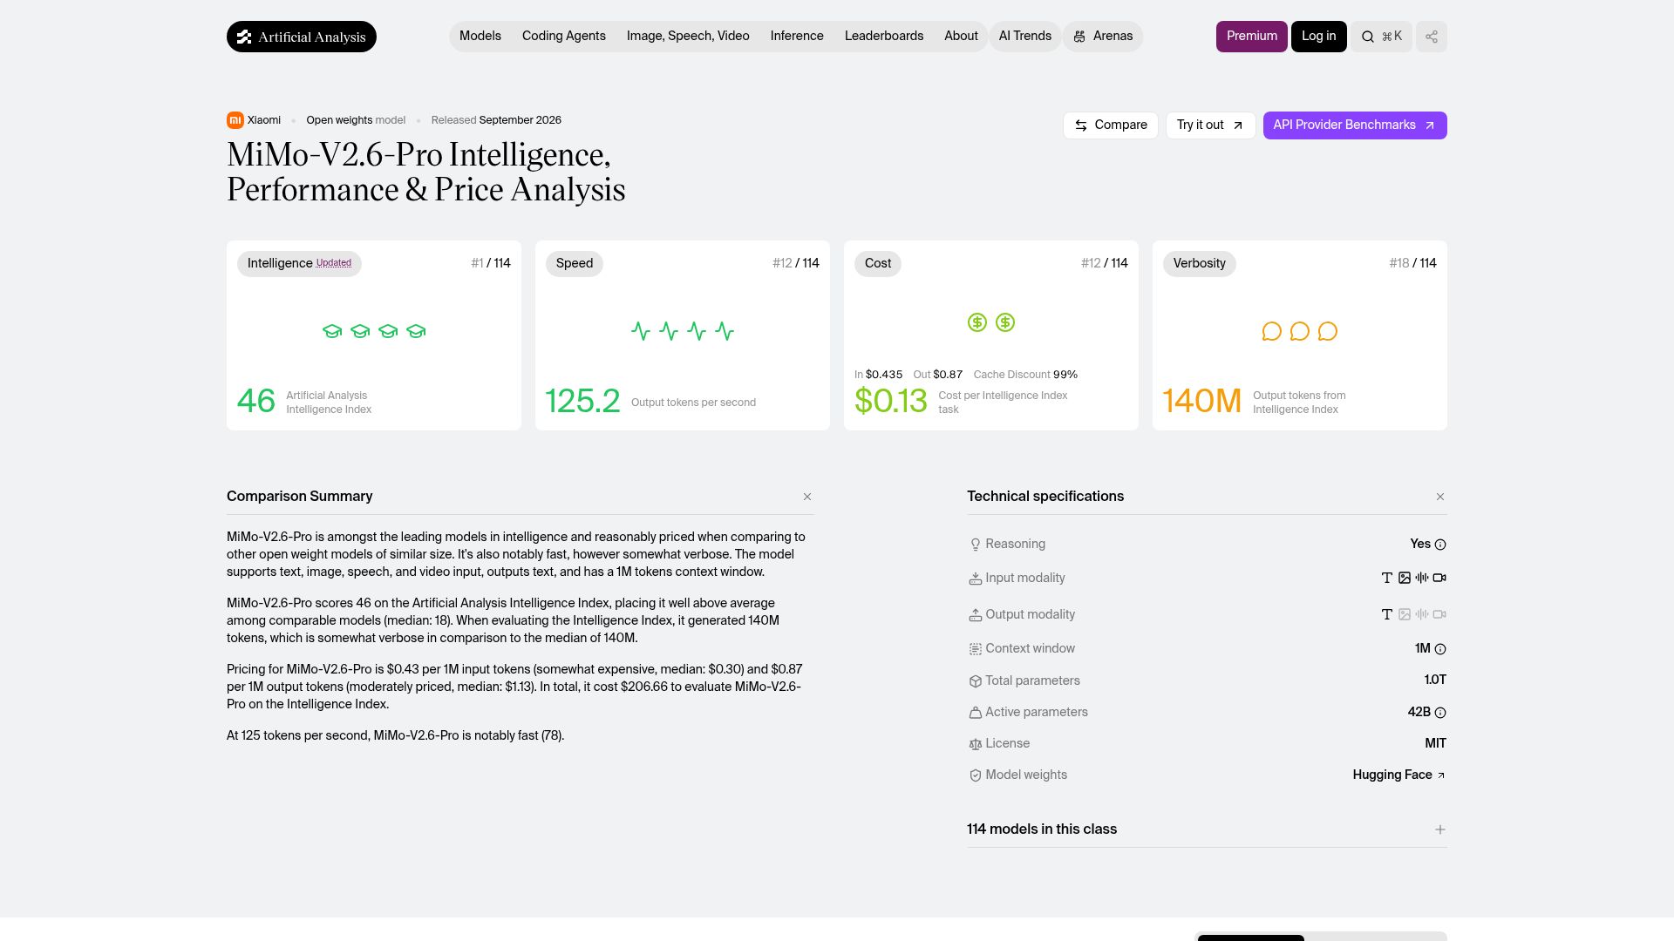
Task: Click the Verbosity card label
Action: [1200, 263]
